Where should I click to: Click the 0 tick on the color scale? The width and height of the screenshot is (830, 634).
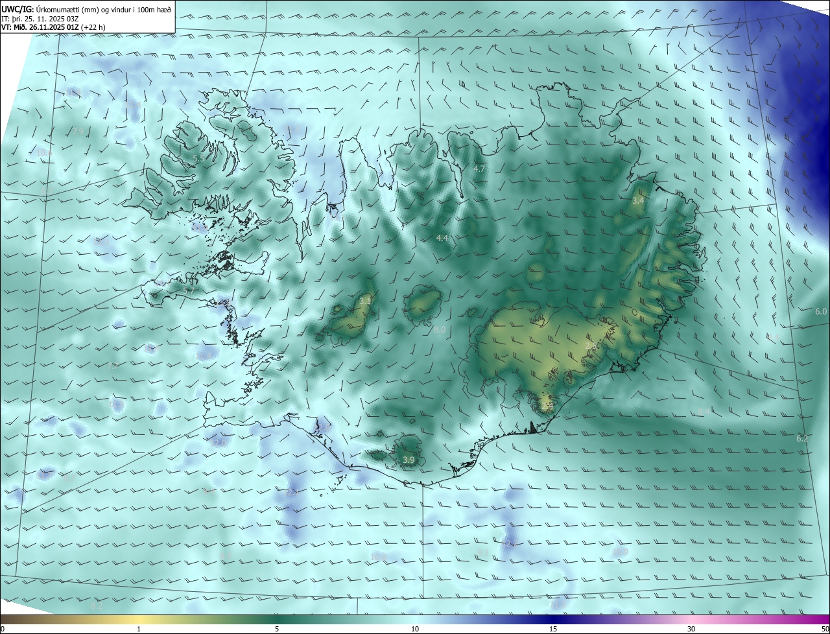pyautogui.click(x=2, y=629)
